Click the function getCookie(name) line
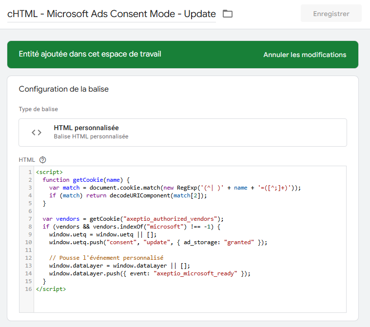This screenshot has width=370, height=327. (x=86, y=180)
